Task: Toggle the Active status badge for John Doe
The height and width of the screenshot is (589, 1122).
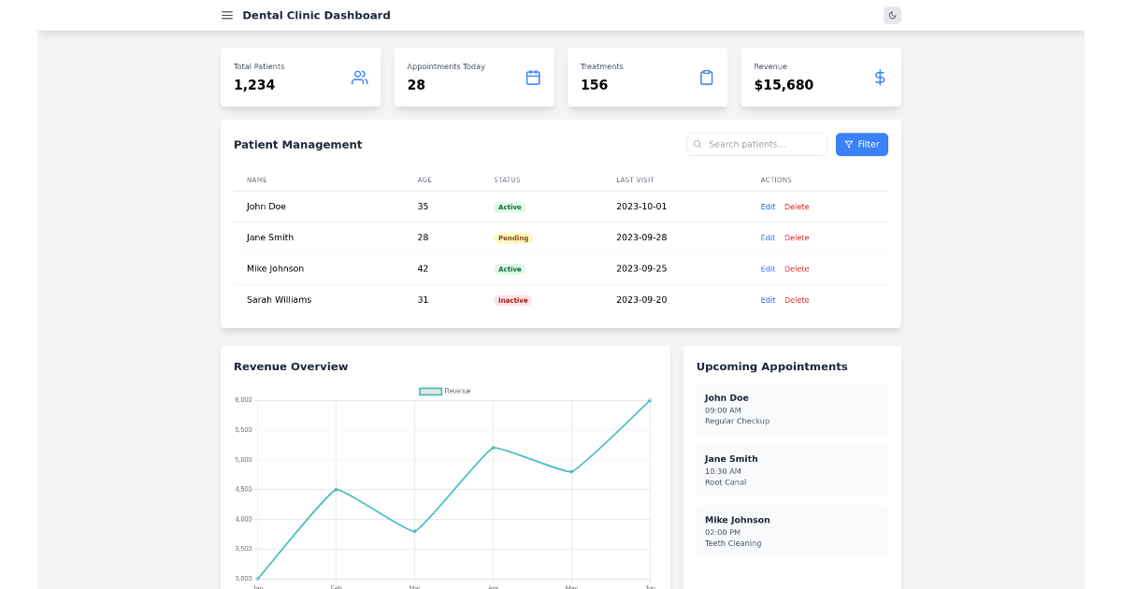Action: click(x=510, y=206)
